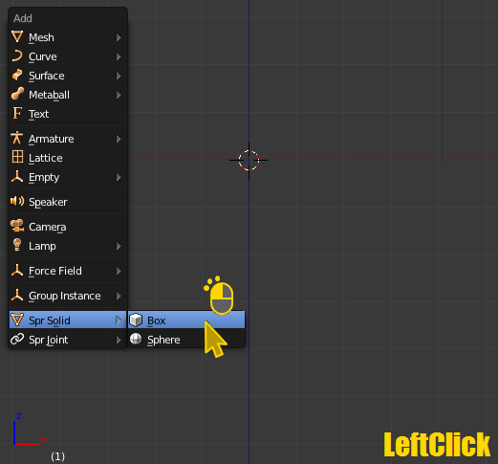Open the Force Field submenu arrow
The width and height of the screenshot is (498, 464).
[119, 271]
